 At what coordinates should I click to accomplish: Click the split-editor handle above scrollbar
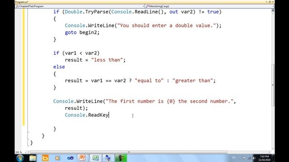click(273, 10)
